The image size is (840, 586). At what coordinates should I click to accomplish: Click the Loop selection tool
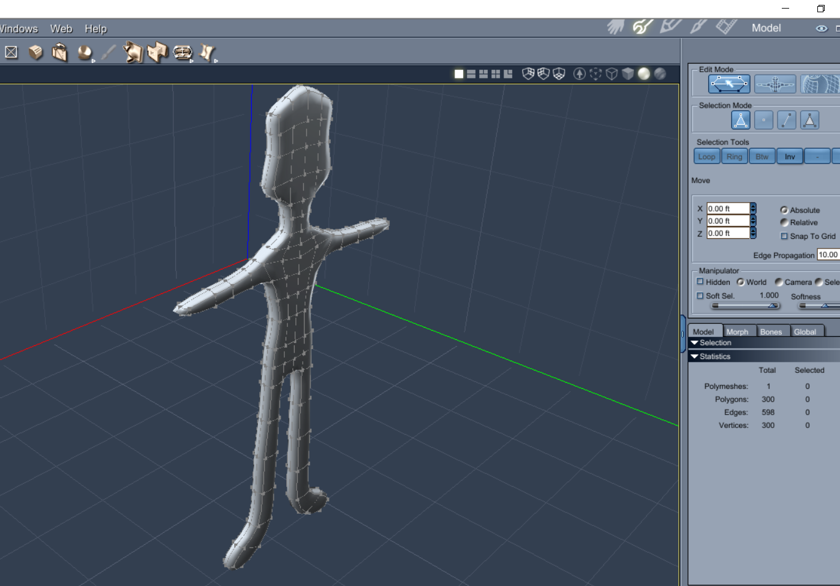(x=706, y=157)
